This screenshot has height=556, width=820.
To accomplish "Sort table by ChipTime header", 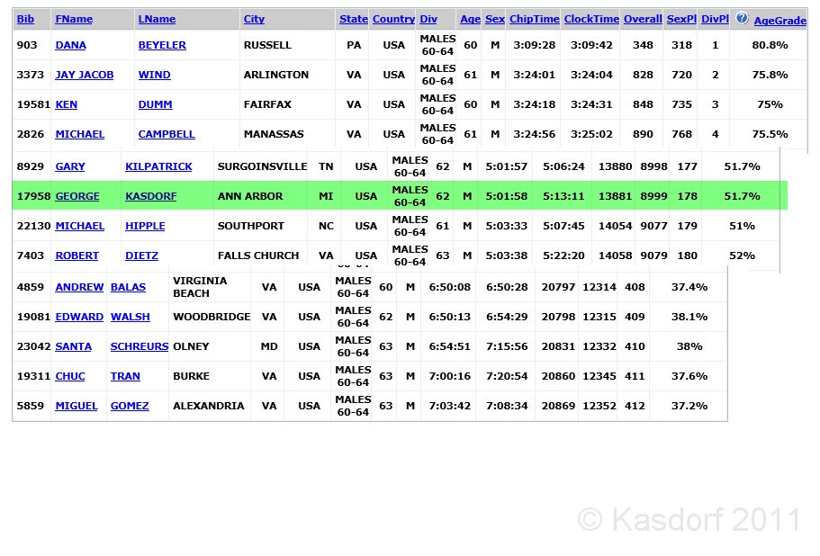I will pyautogui.click(x=534, y=19).
